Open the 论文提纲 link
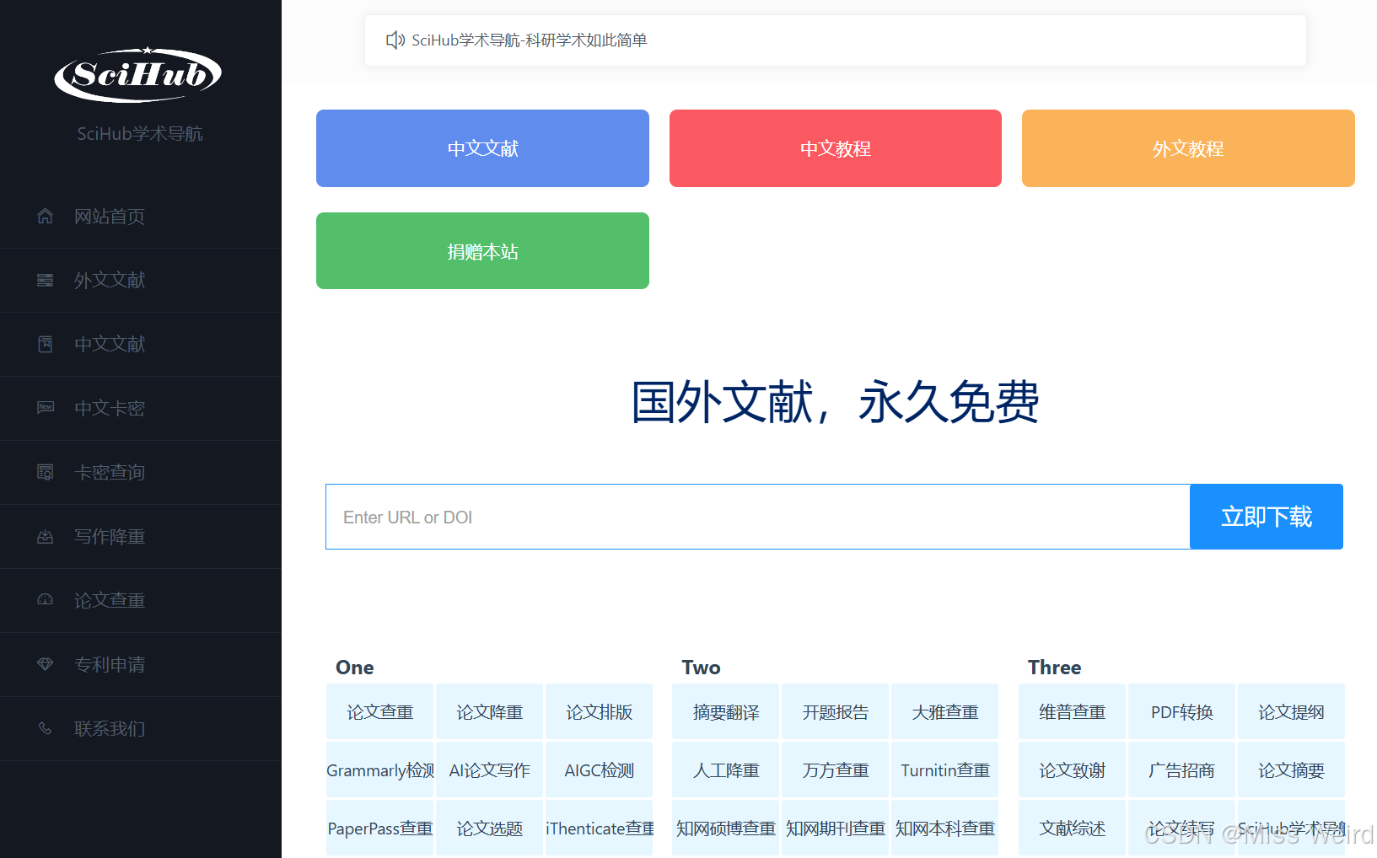The width and height of the screenshot is (1377, 858). tap(1292, 712)
